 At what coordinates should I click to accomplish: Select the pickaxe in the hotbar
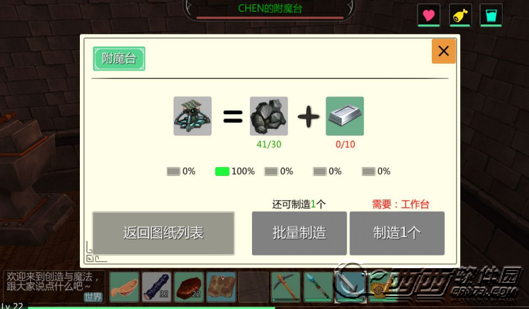(286, 287)
